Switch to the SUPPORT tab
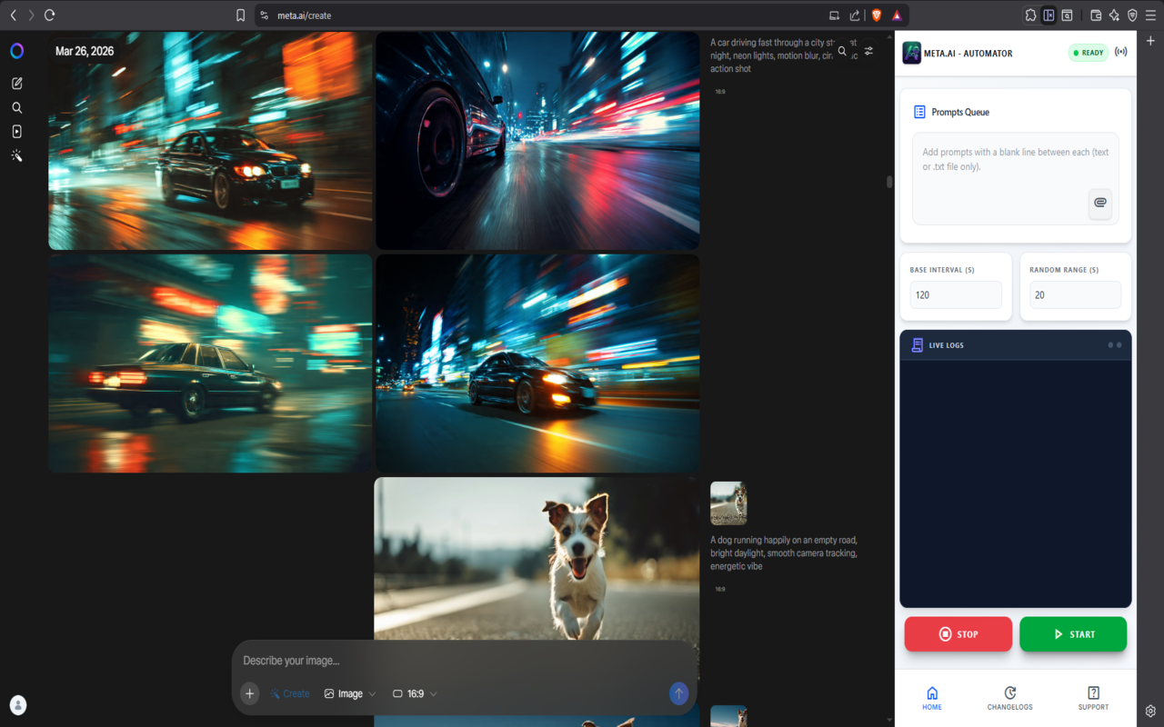This screenshot has width=1164, height=727. coord(1093,698)
